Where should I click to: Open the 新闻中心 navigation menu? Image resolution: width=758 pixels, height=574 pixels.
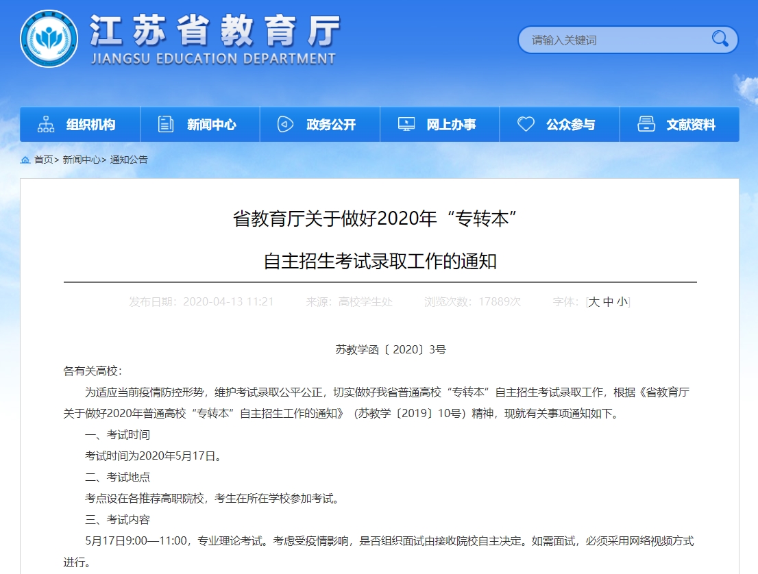tap(199, 124)
